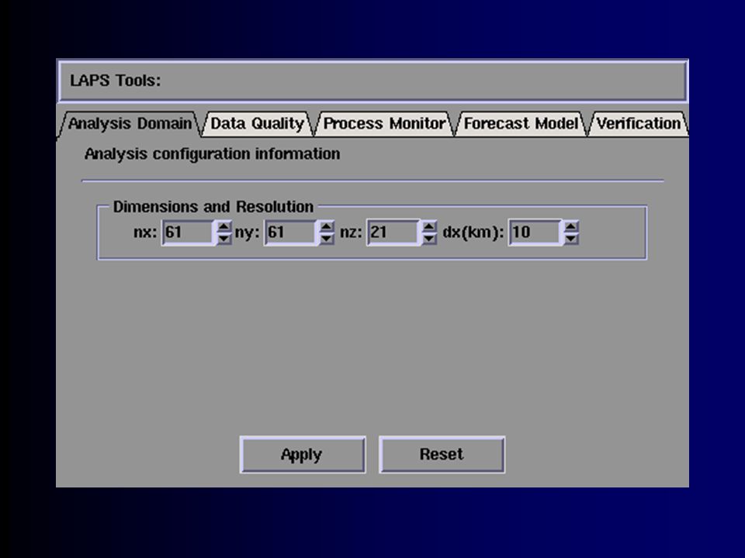Click the 'Analysis configuration information' text
Screen dimensions: 745x558
tap(212, 154)
